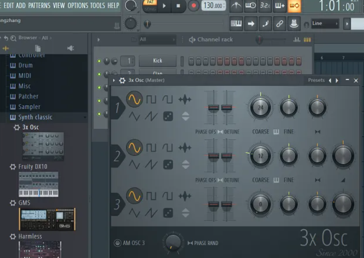The height and width of the screenshot is (258, 364).
Task: Select noise dice shape for oscillator 2
Action: click(168, 164)
